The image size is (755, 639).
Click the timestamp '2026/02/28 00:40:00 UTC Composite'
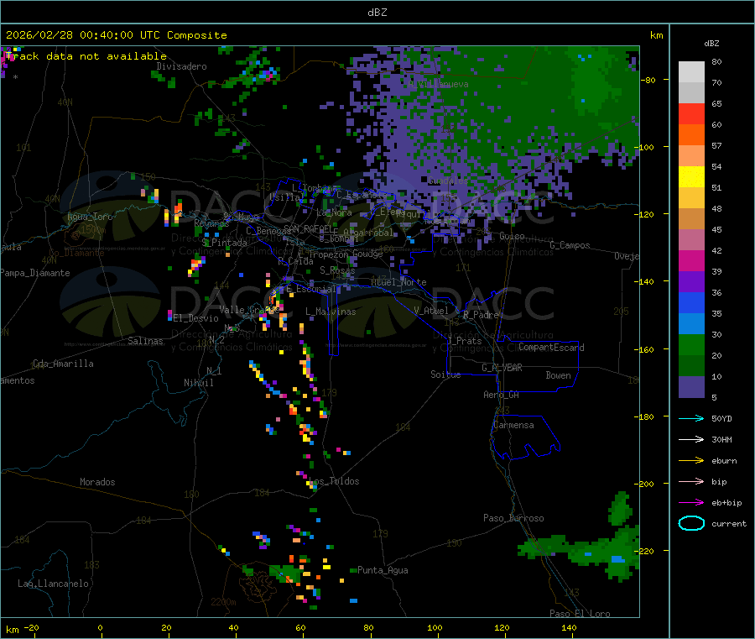tap(117, 35)
